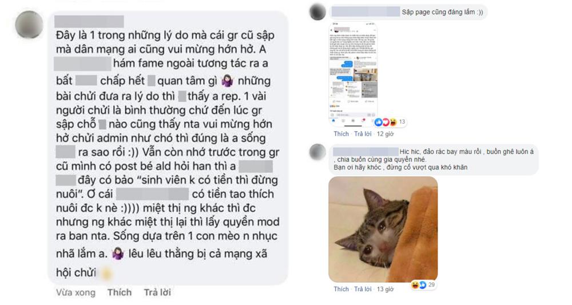572x305 pixels.
Task: Click Trả lời under the long left comment
Action: pos(157,292)
